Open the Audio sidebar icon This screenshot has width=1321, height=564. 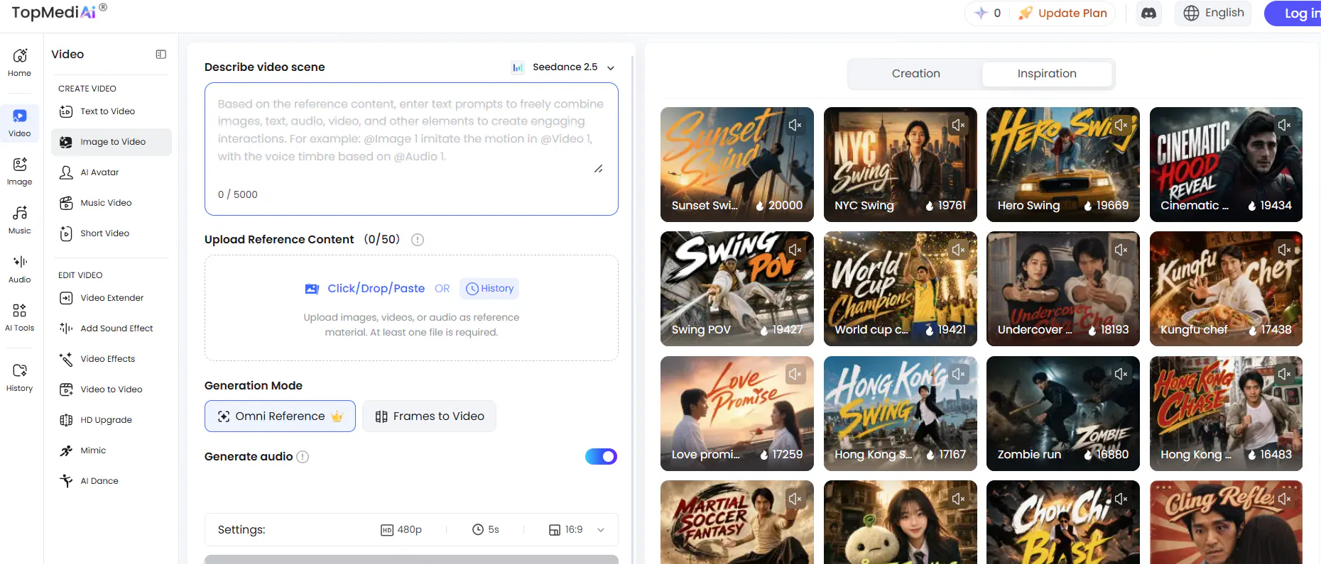19,269
